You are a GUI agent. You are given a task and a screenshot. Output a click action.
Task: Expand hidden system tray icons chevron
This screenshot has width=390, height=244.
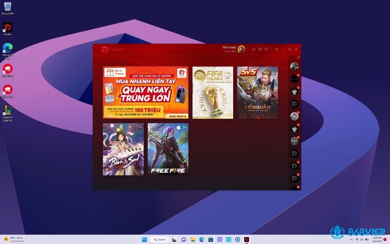pyautogui.click(x=351, y=240)
